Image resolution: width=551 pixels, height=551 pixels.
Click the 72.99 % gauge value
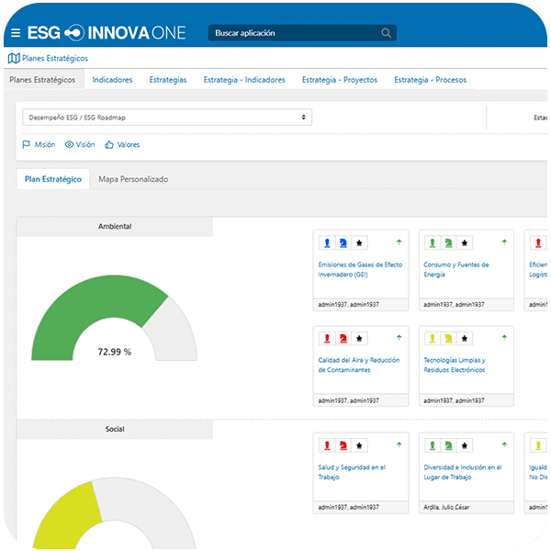tap(114, 352)
